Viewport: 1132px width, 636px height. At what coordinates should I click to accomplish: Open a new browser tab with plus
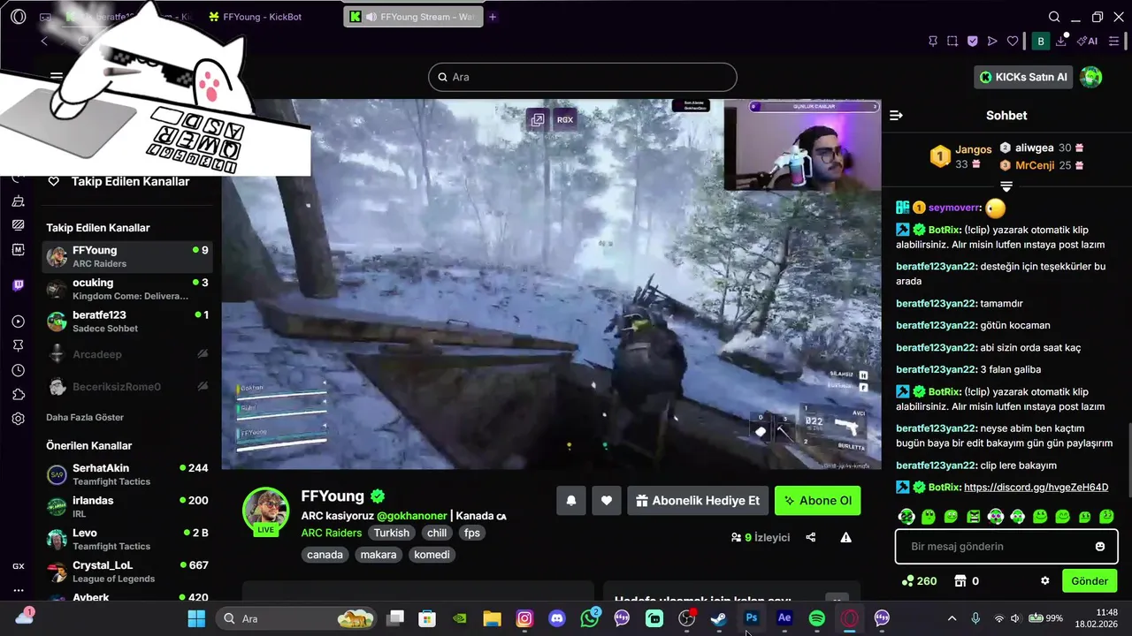[x=493, y=17]
